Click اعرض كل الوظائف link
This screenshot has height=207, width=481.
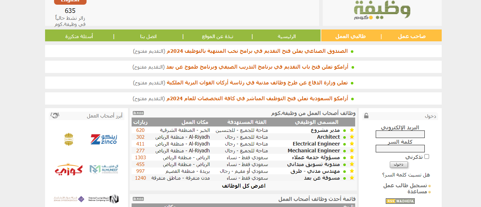pos(243,186)
